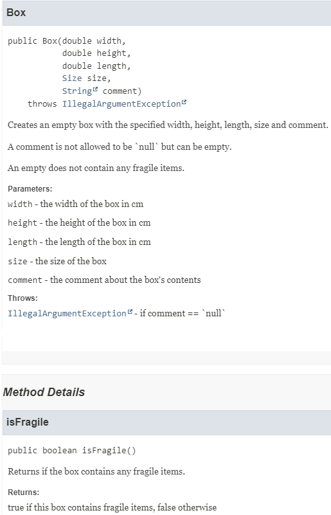This screenshot has width=331, height=515.
Task: Click the Returns label under isFragile
Action: (x=23, y=492)
